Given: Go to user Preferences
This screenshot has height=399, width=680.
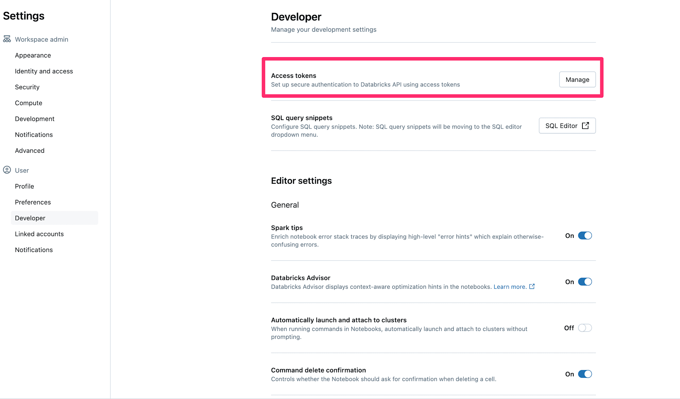Looking at the screenshot, I should click(x=33, y=202).
